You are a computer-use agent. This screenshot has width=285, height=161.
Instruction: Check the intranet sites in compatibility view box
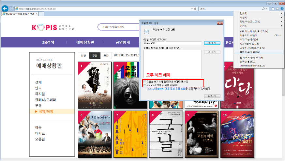145,82
